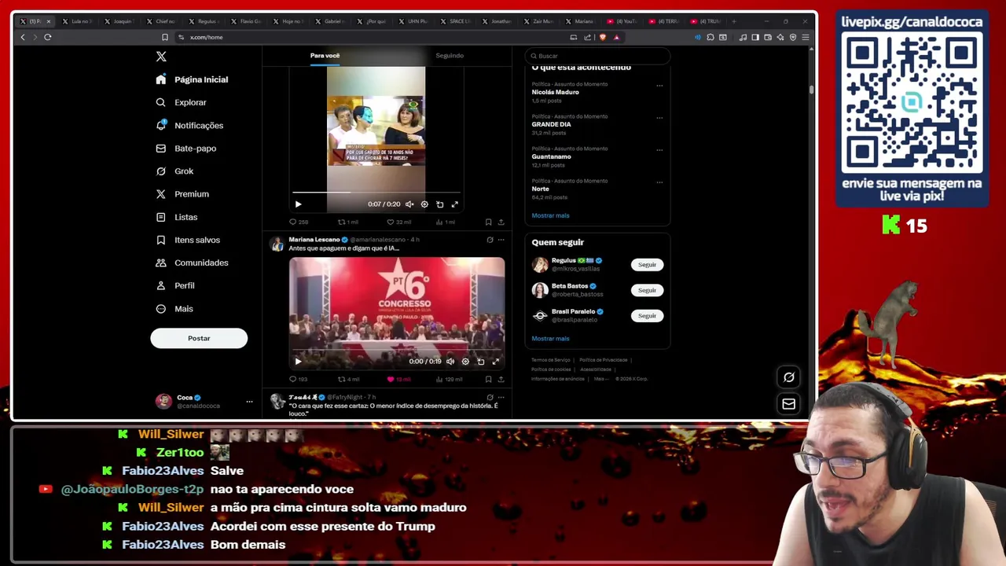The height and width of the screenshot is (566, 1006).
Task: Mute the PT Congresso video
Action: pyautogui.click(x=450, y=362)
